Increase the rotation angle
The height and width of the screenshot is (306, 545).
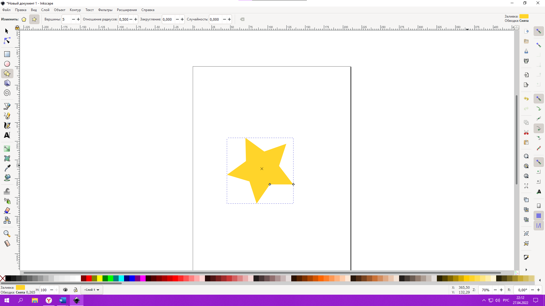pos(538,290)
